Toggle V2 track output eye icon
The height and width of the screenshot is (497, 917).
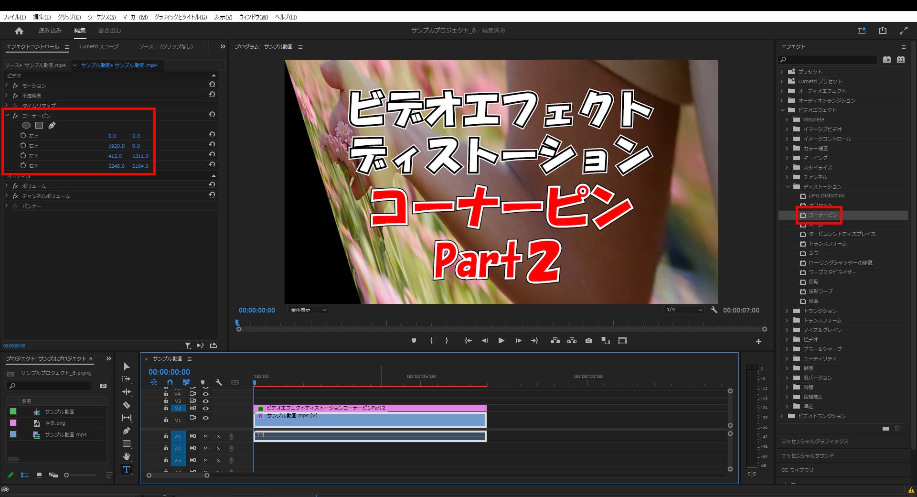pyautogui.click(x=206, y=408)
